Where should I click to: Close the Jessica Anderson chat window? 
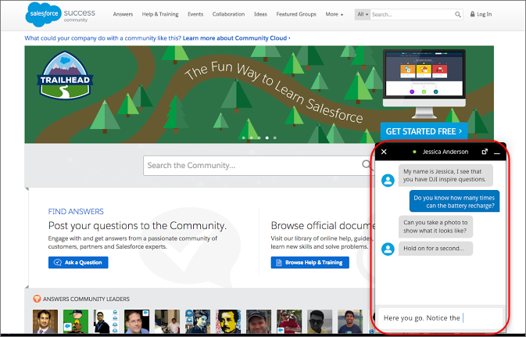click(x=384, y=152)
